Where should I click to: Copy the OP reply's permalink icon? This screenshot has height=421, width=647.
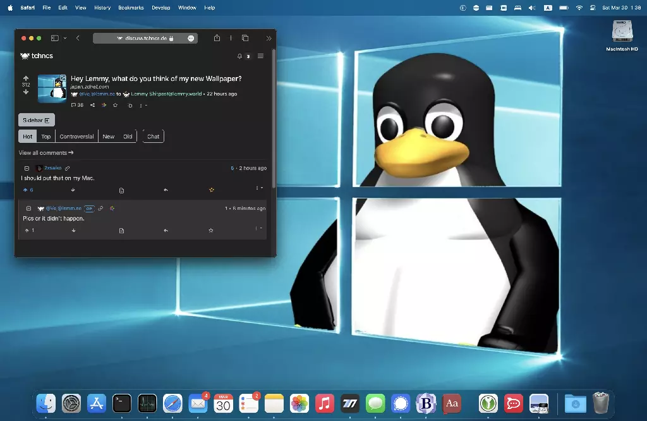coord(100,209)
